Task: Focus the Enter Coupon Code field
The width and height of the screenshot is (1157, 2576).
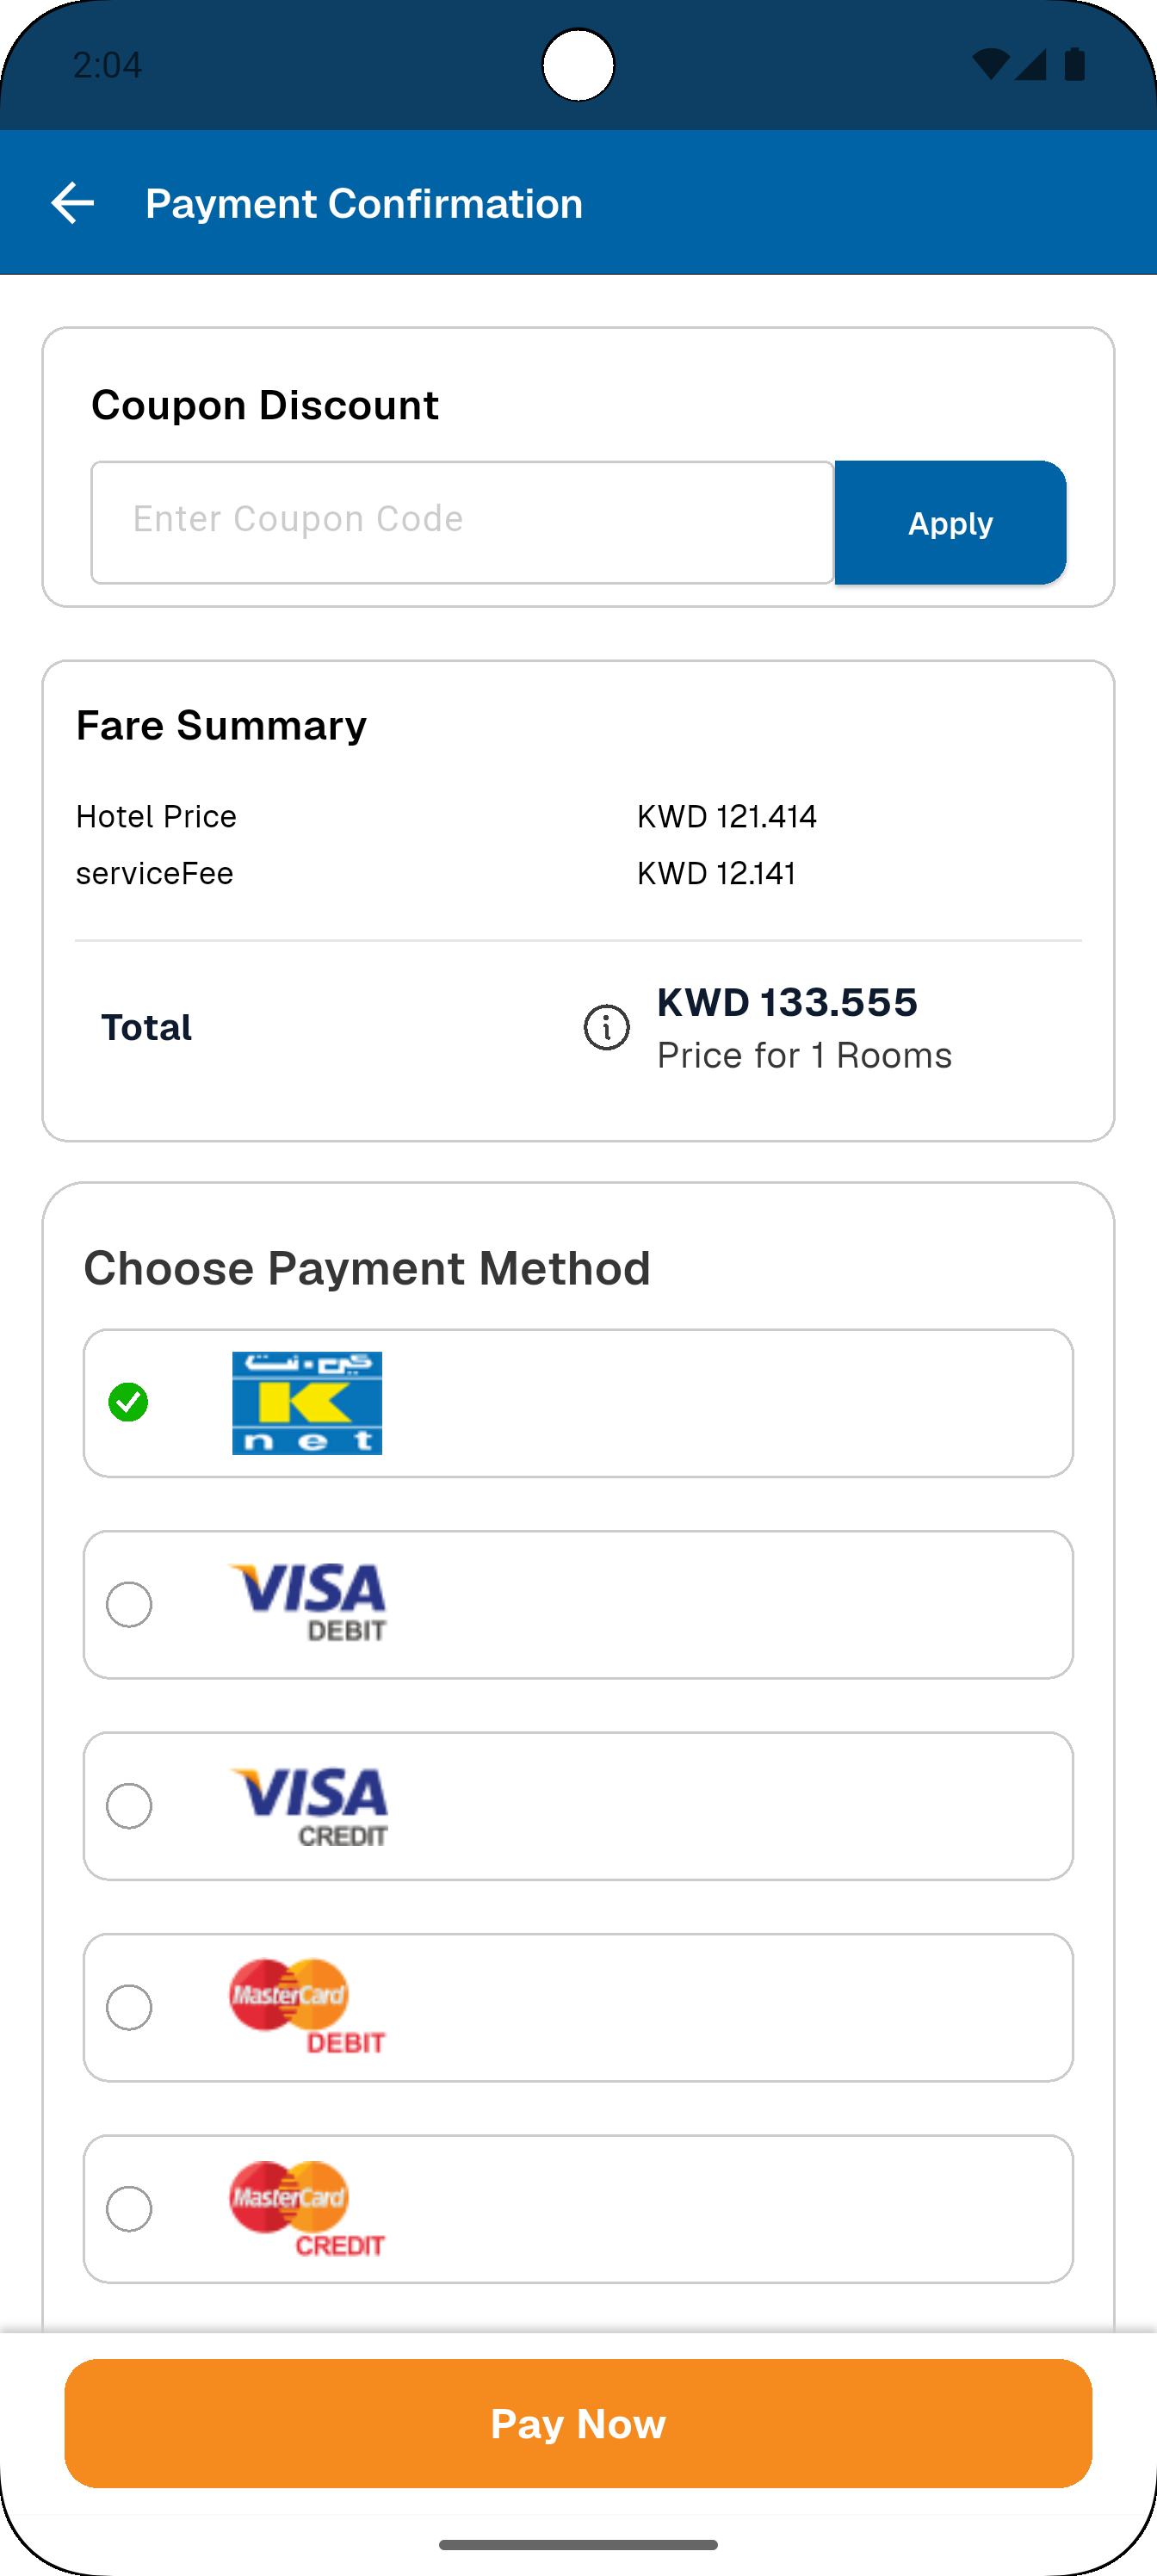Action: pyautogui.click(x=462, y=522)
